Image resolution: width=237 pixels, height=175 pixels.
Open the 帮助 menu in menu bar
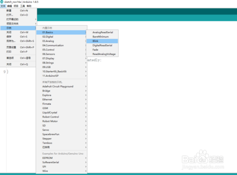(29, 6)
